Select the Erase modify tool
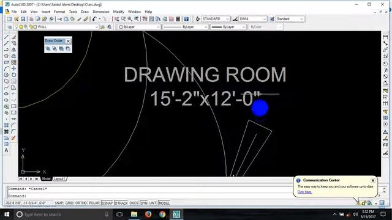392x220 pixels. tap(13, 37)
